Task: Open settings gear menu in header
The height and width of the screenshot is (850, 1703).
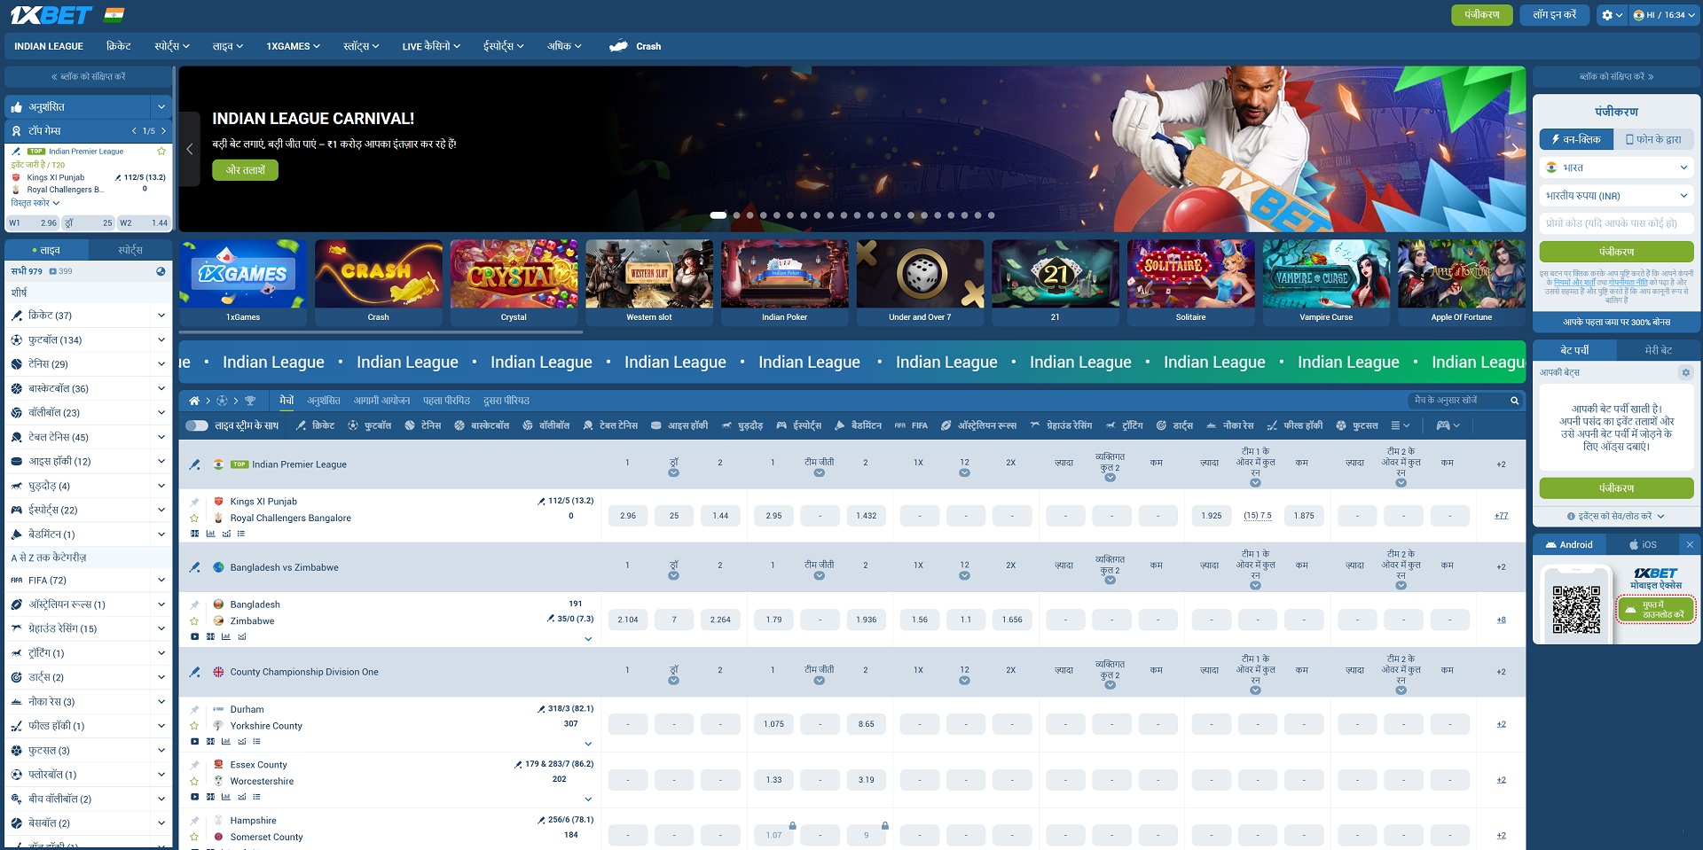Action: (x=1612, y=15)
